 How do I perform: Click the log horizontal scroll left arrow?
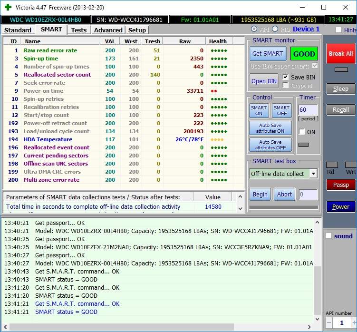tap(5, 327)
